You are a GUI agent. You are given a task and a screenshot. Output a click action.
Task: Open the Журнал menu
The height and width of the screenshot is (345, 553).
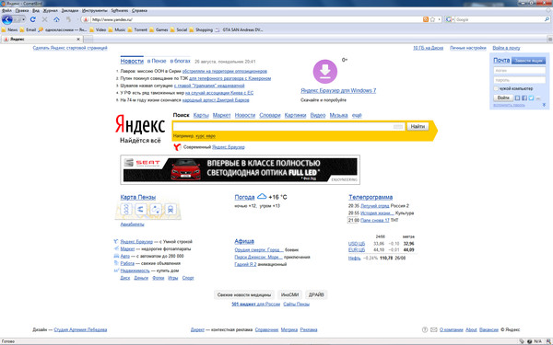pos(50,10)
